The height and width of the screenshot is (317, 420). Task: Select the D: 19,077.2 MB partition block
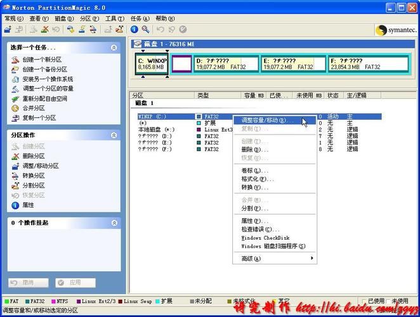pos(226,64)
